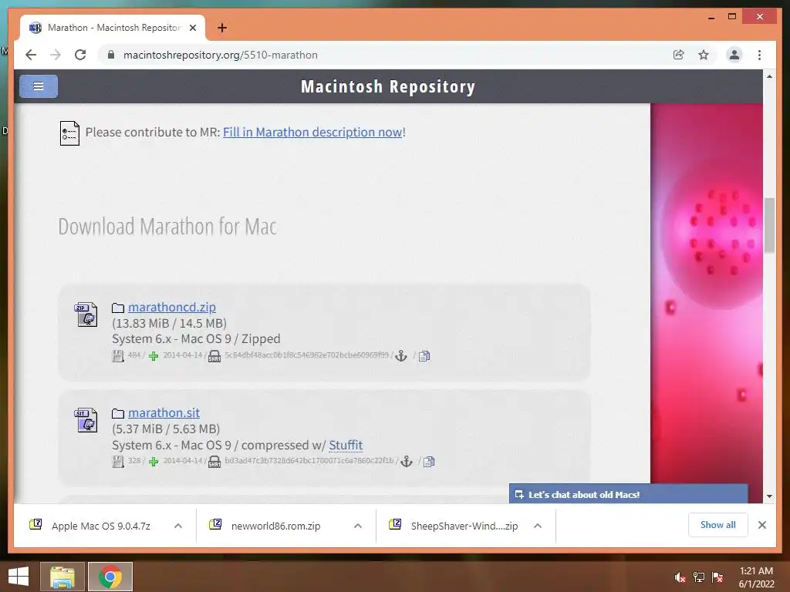The image size is (790, 592).
Task: Click the copy icon for marathon.sit
Action: (x=429, y=462)
